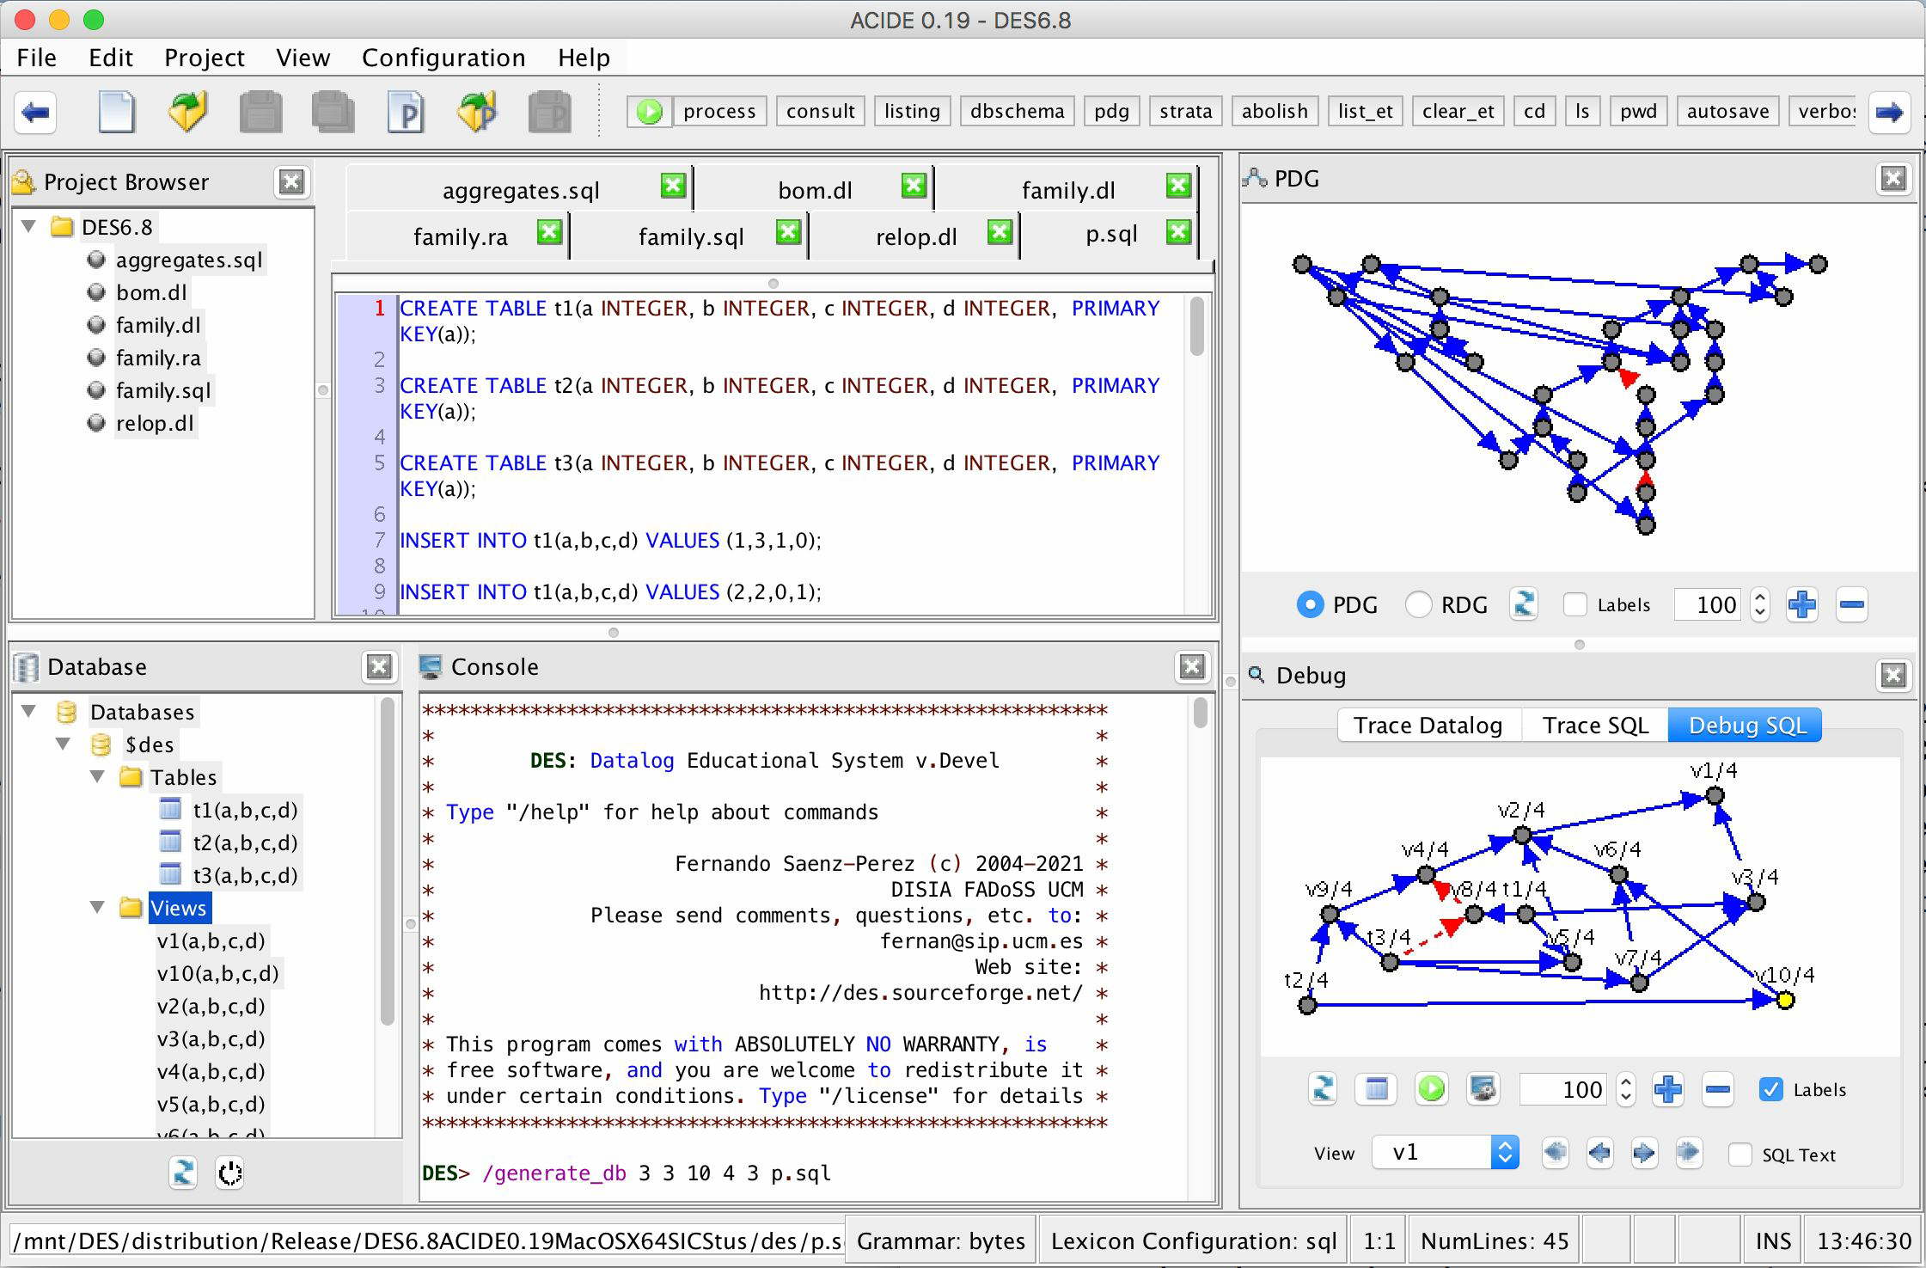Screen dimensions: 1926x1268
Task: Zoom out the Debug graph with minus icon
Action: click(x=1717, y=1089)
